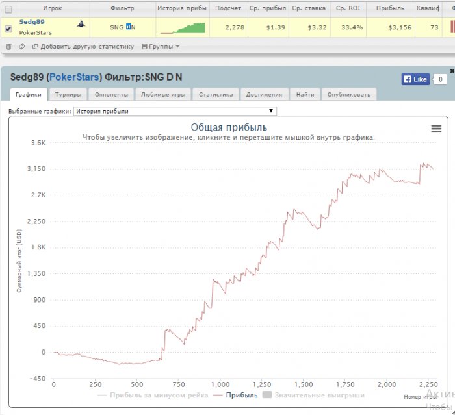Screen dimensions: 455x415
Task: Untick the checkbox for the Sedg89 row
Action: click(x=8, y=29)
